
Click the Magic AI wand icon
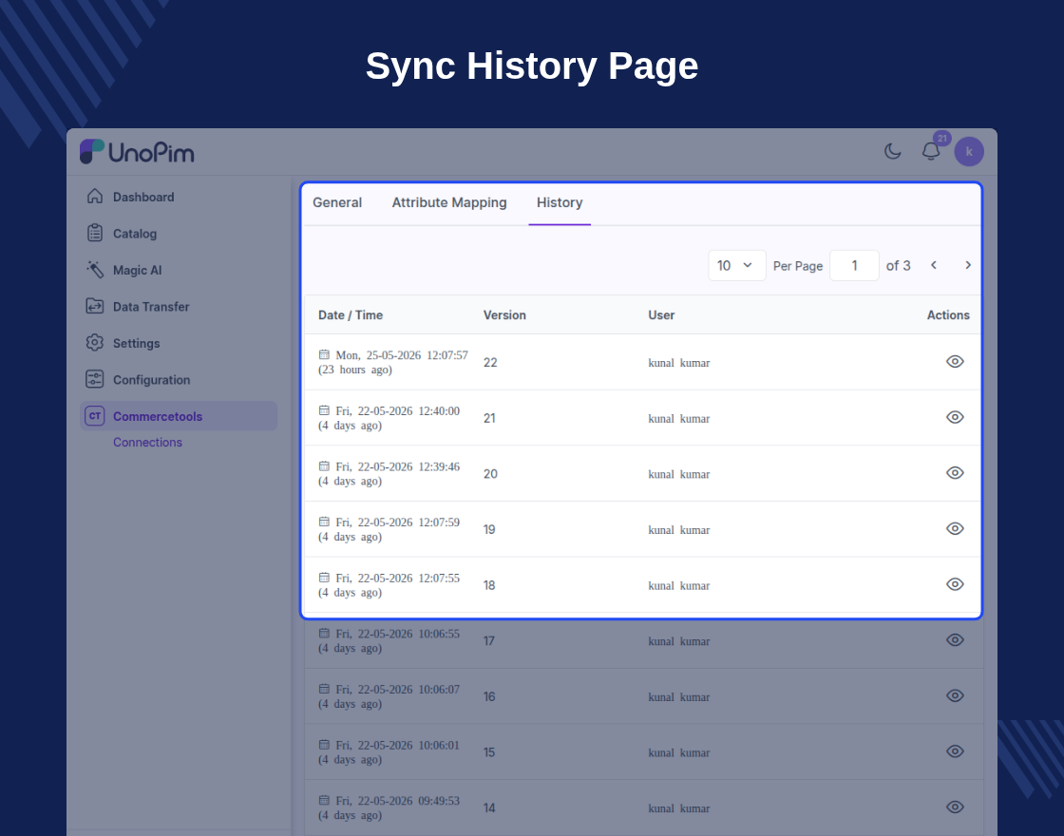pyautogui.click(x=95, y=270)
